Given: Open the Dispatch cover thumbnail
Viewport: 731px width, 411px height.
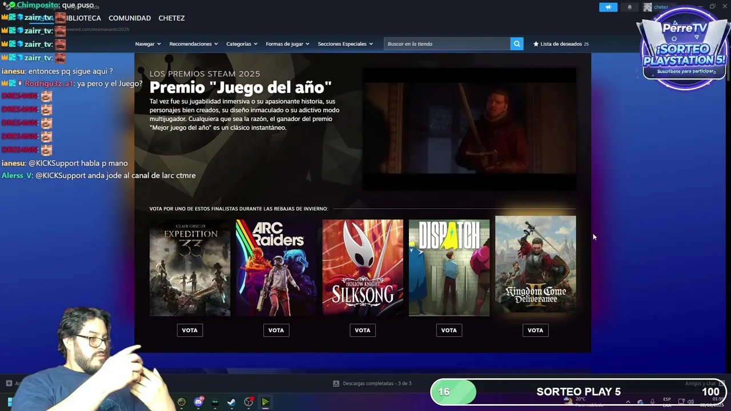Looking at the screenshot, I should [x=449, y=268].
